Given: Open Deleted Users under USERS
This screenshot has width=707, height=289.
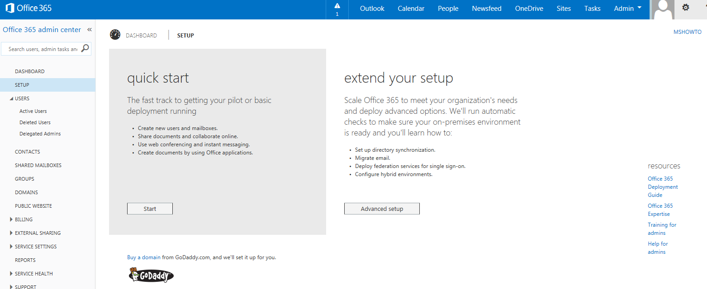Looking at the screenshot, I should [35, 122].
